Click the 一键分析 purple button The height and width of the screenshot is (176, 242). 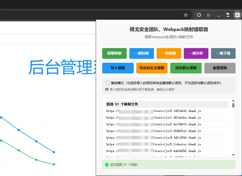[x=196, y=53]
